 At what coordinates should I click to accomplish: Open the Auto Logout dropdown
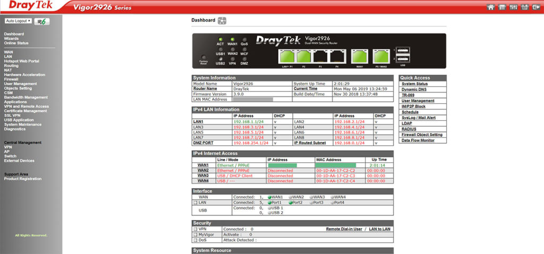point(18,21)
